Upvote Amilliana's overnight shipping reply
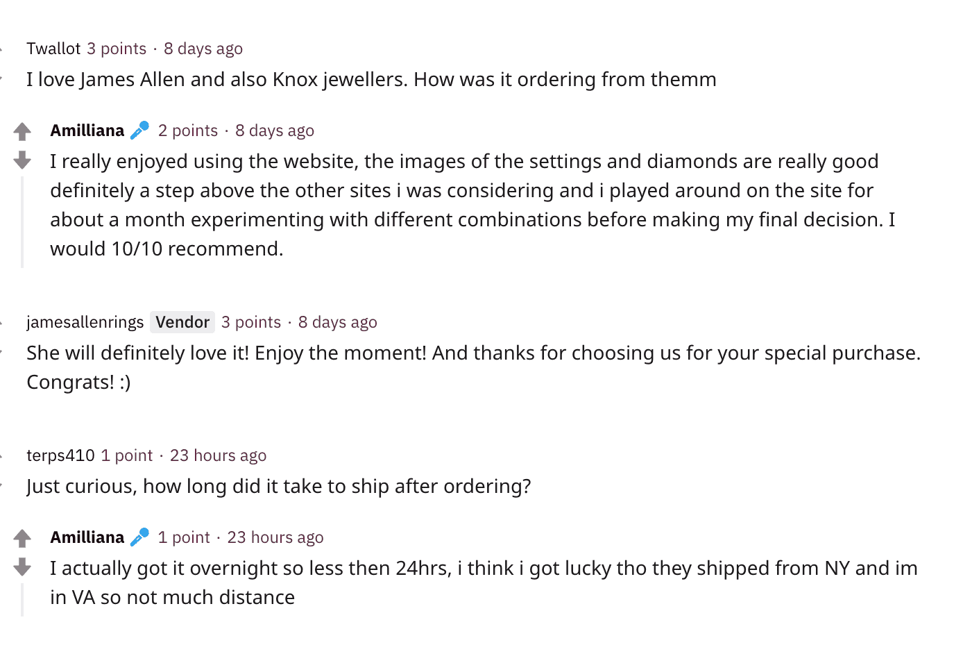The image size is (963, 654). [x=22, y=538]
